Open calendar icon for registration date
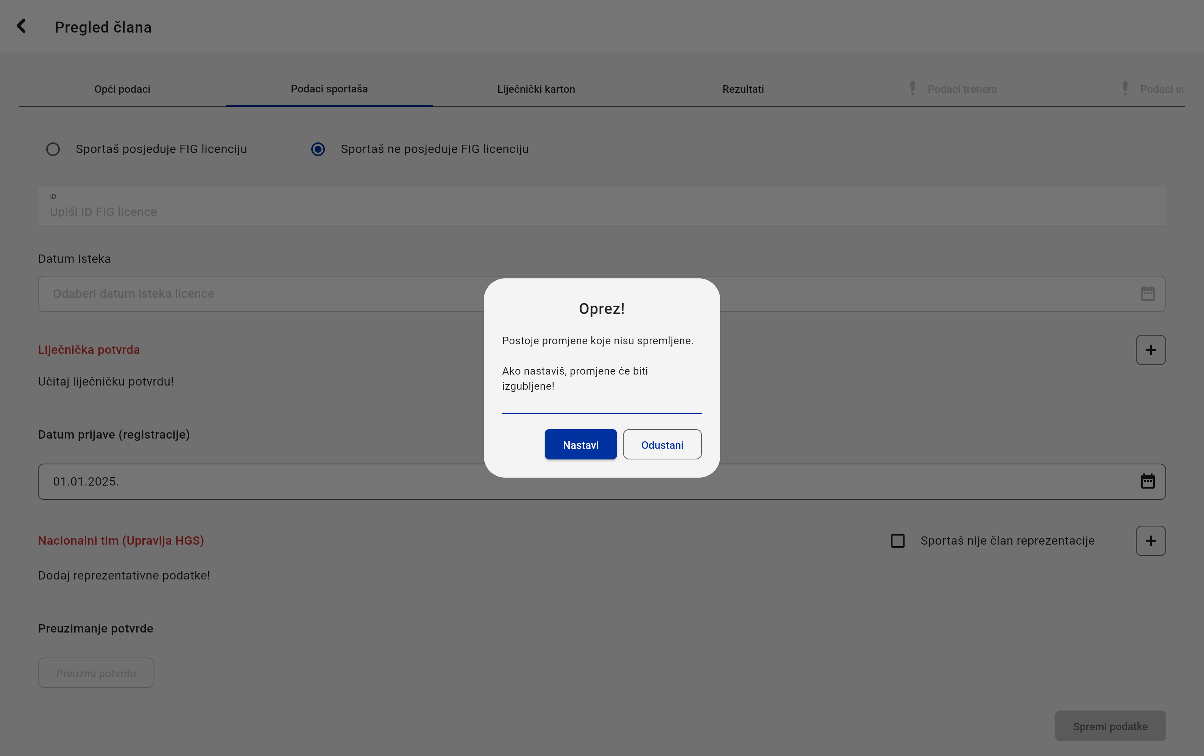Viewport: 1204px width, 756px height. coord(1148,481)
